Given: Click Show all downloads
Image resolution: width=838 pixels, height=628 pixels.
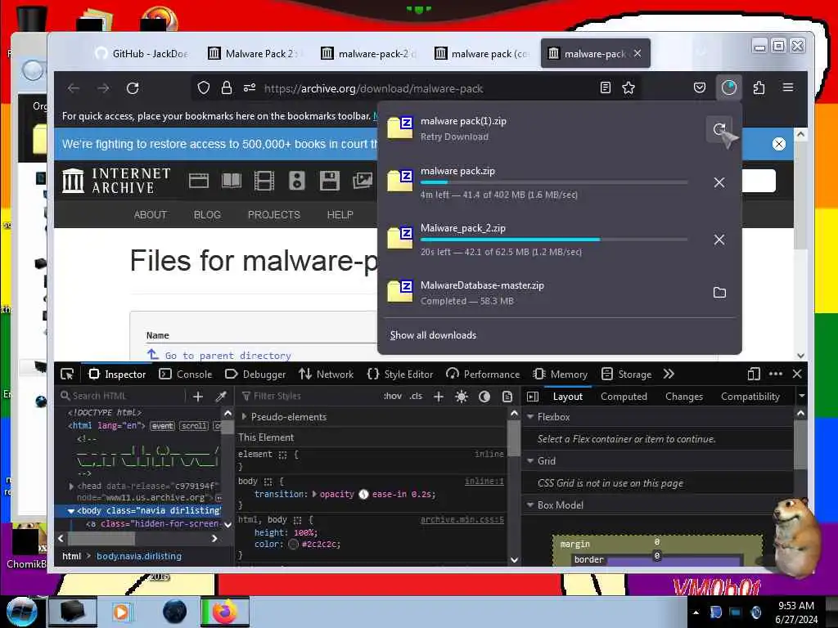Looking at the screenshot, I should point(433,334).
